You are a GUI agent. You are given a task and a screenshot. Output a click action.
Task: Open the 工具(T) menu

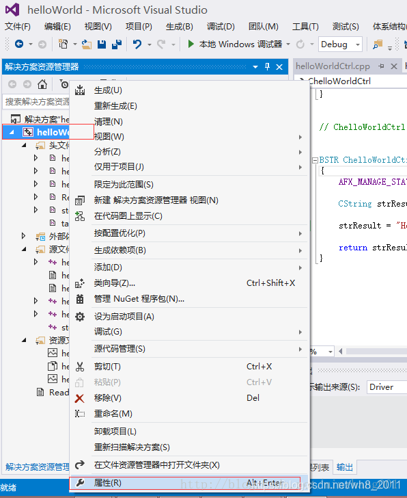305,27
